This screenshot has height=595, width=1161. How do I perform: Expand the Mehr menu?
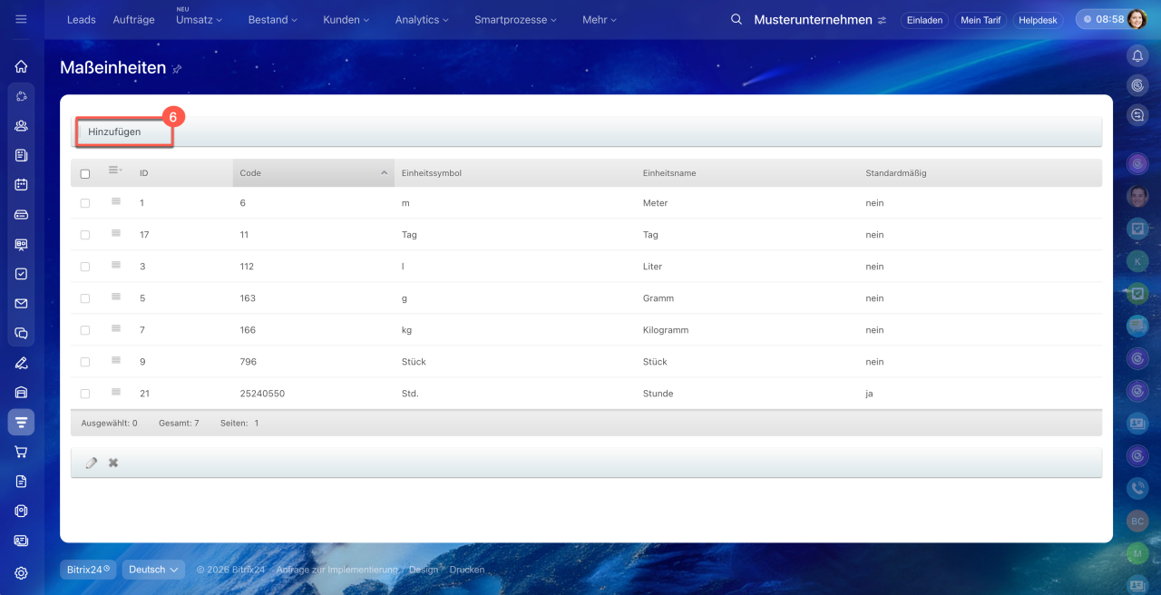click(x=599, y=19)
